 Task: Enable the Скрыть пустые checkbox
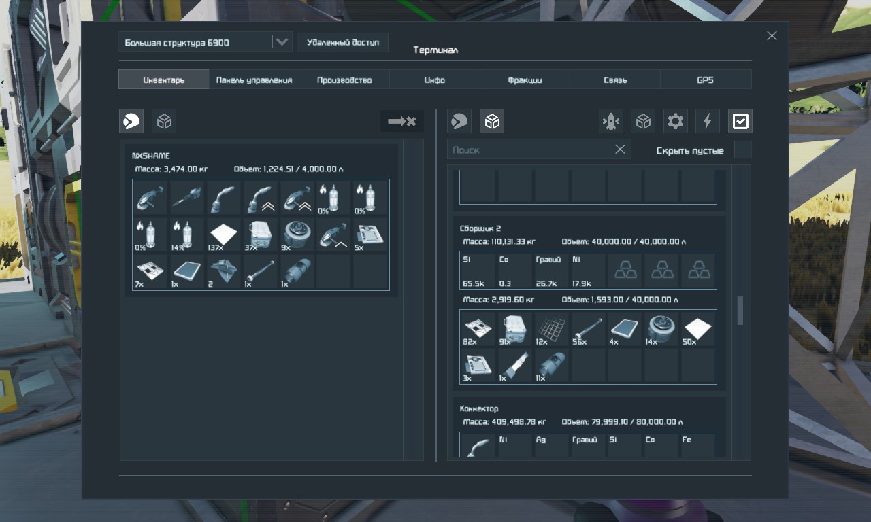[742, 150]
